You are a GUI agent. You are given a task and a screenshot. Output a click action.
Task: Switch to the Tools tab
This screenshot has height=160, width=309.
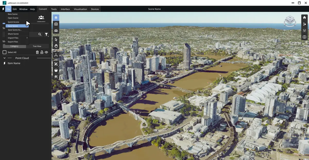point(54,9)
